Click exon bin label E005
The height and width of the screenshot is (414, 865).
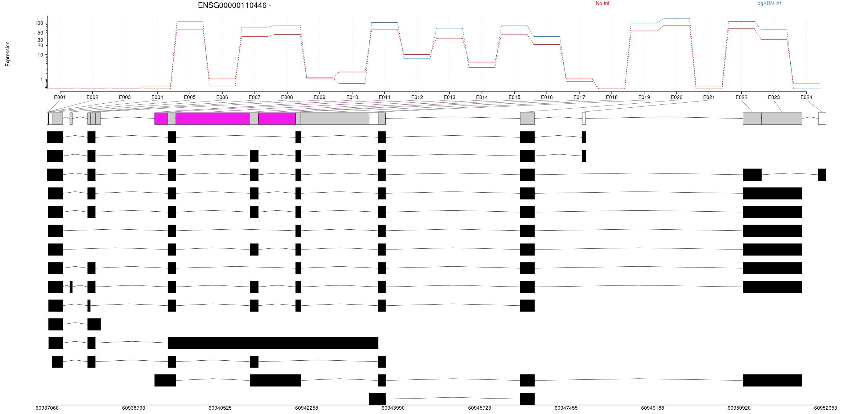coord(190,97)
